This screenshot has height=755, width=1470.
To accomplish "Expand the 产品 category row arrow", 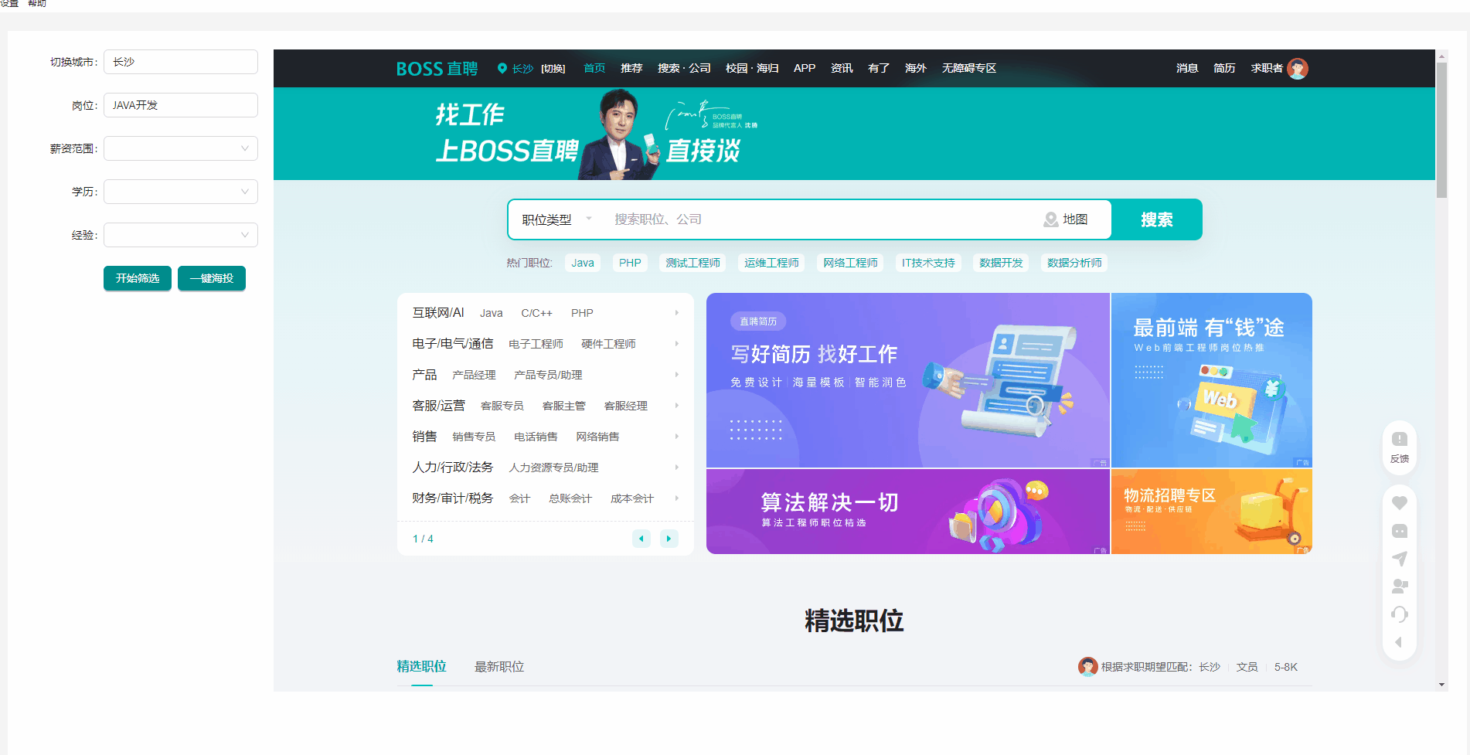I will pyautogui.click(x=676, y=375).
